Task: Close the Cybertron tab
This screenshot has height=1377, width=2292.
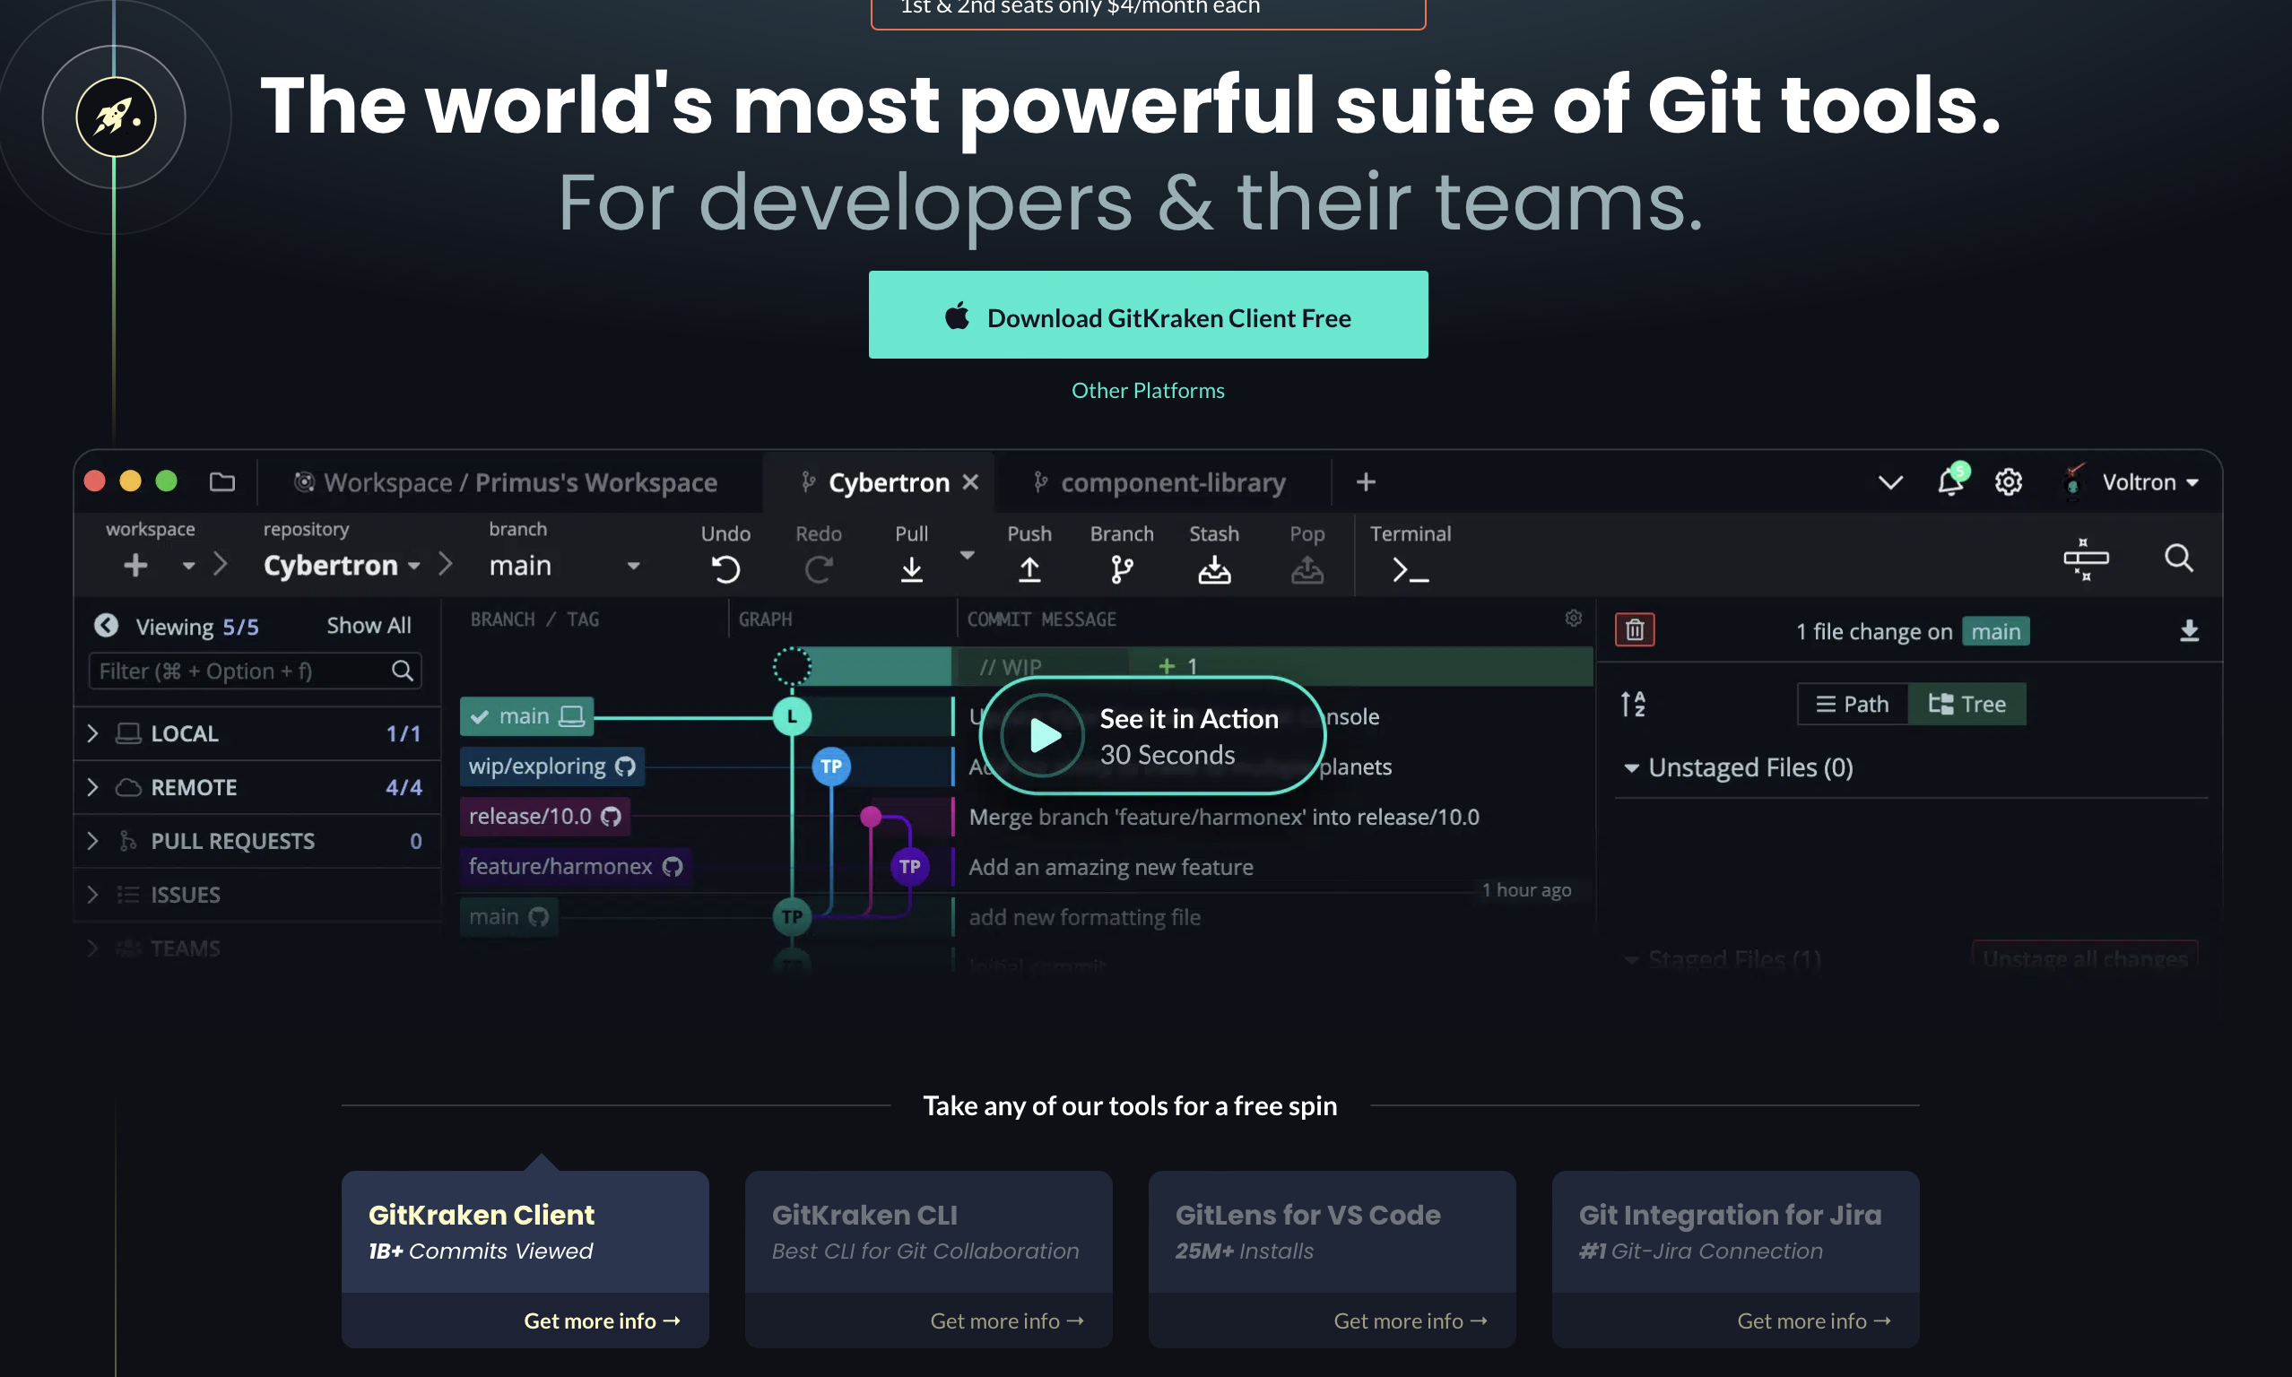Action: (x=969, y=481)
